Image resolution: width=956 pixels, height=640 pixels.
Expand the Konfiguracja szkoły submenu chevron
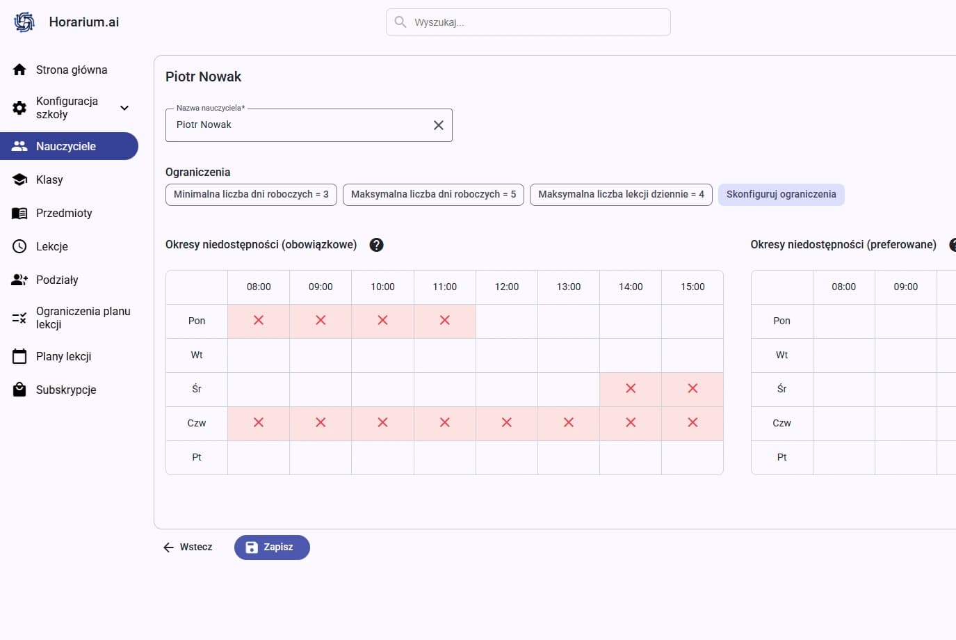tap(124, 108)
